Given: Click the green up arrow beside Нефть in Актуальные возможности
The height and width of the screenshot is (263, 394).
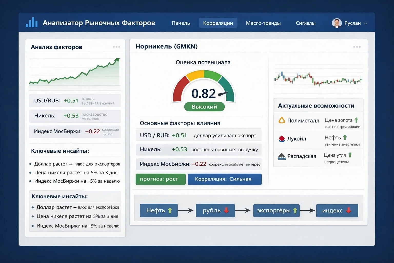Looking at the screenshot, I should (x=345, y=137).
